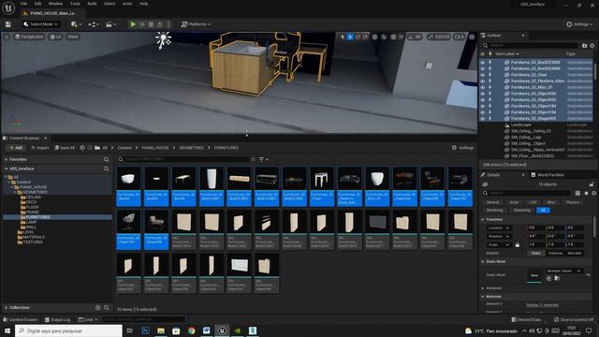
Task: Click the Save level icon in toolbar
Action: (x=8, y=24)
